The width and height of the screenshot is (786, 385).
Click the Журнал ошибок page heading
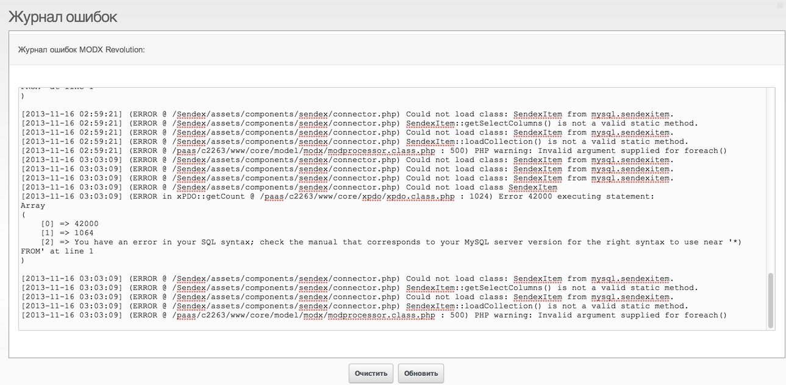click(x=63, y=17)
